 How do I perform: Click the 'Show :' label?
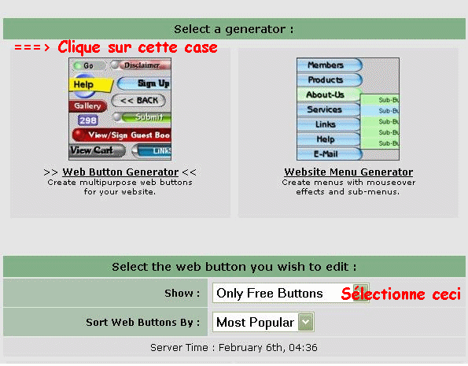click(x=182, y=294)
